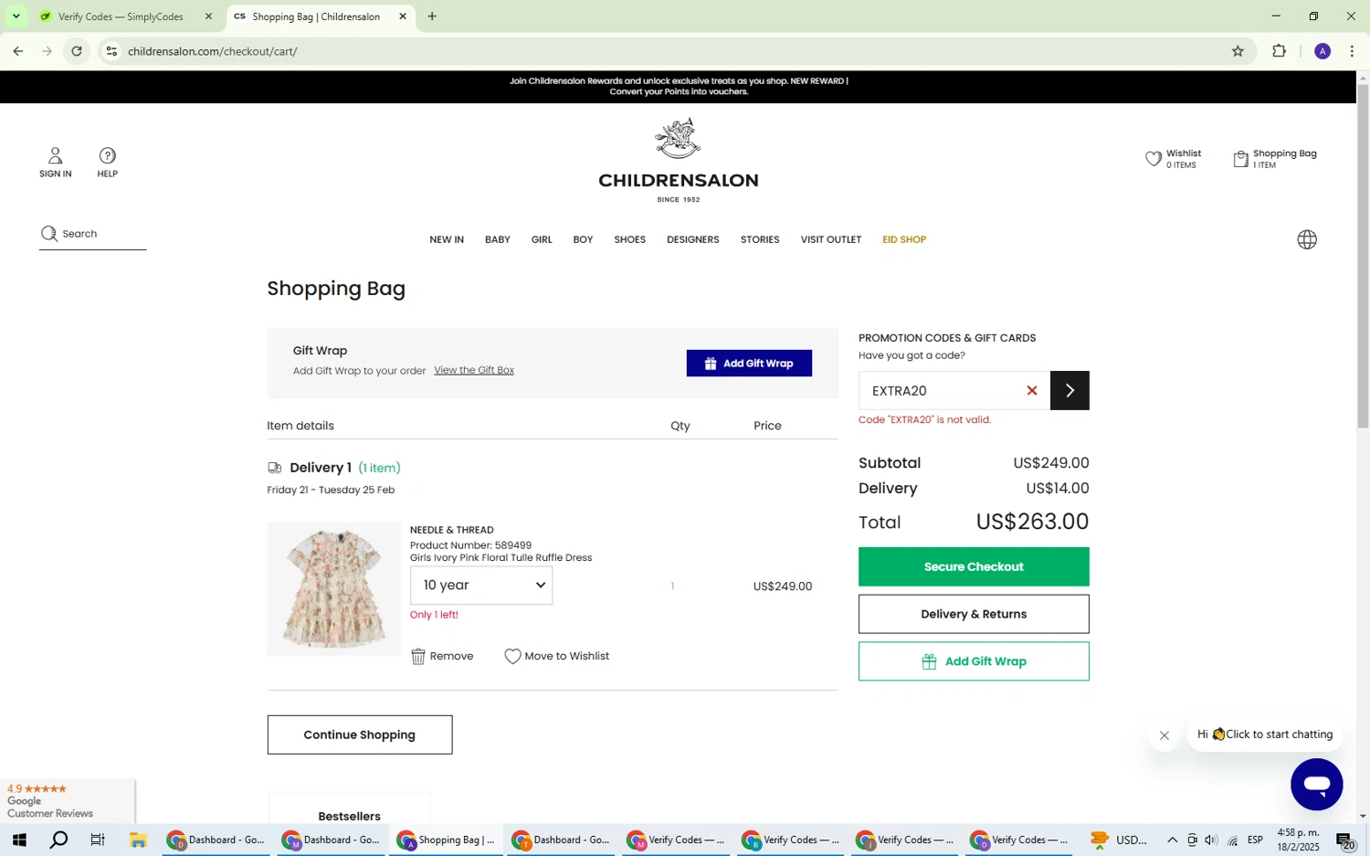Click Move to Wishlist link

click(566, 656)
